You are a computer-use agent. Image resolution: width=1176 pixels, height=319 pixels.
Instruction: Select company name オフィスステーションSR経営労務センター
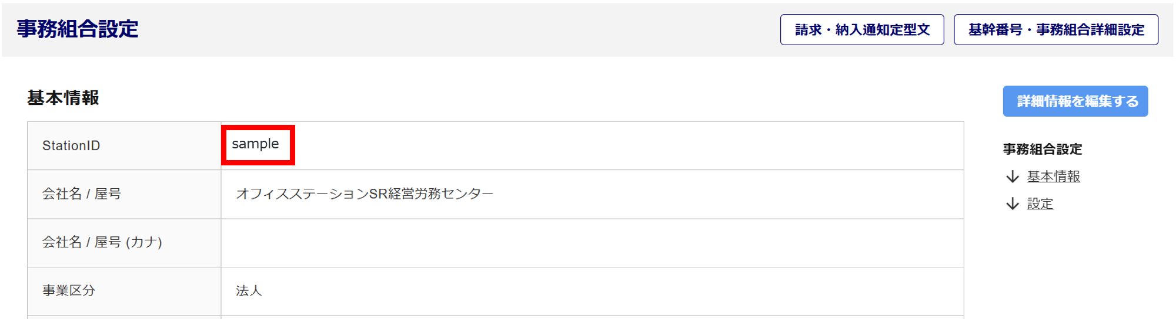point(364,194)
